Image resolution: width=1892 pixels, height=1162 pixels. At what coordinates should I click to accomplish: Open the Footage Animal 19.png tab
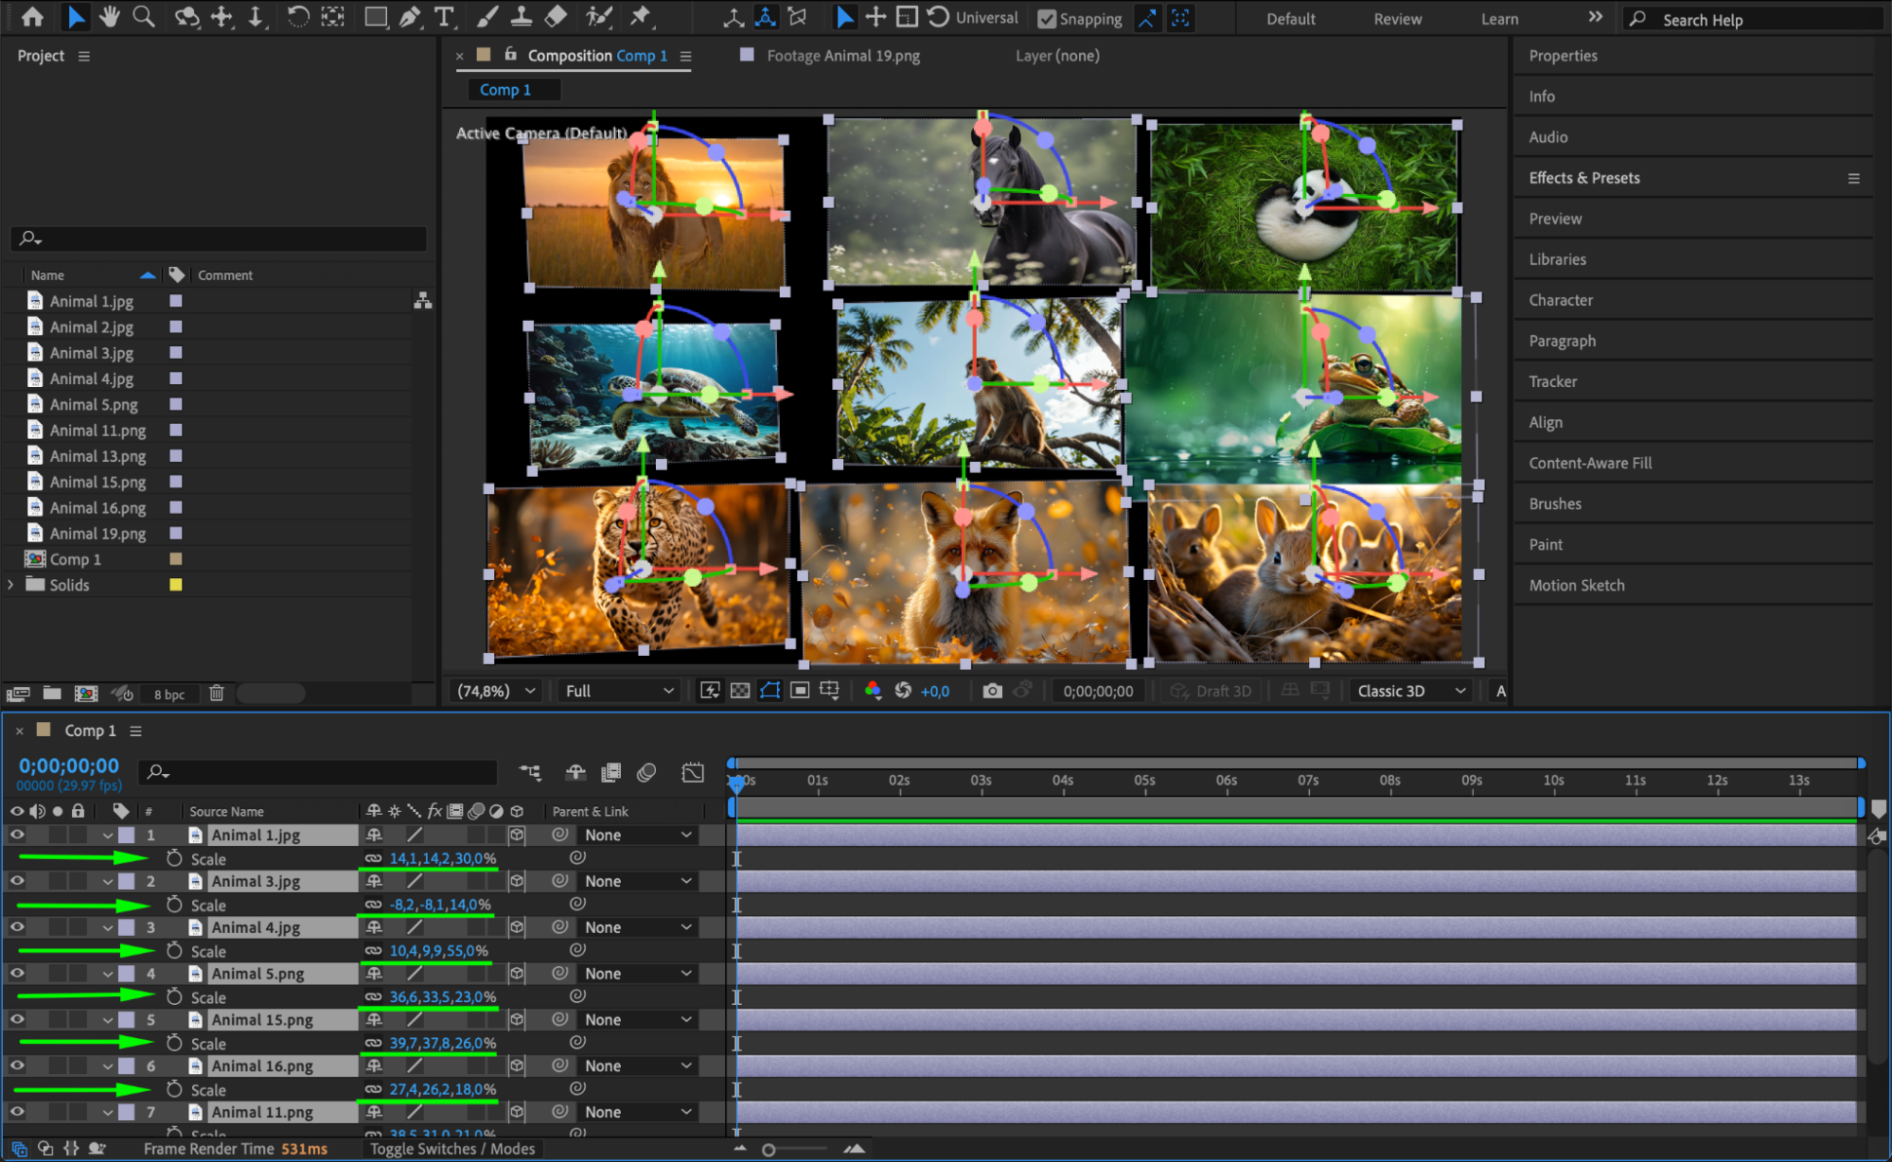tap(841, 56)
